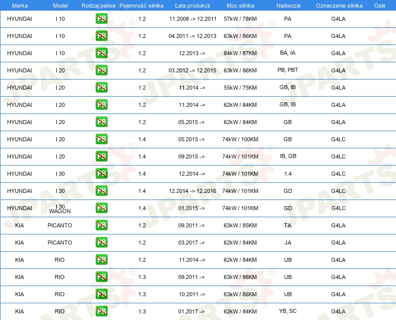Click petrol icon in Rio 09.2011 row
This screenshot has width=396, height=320.
click(101, 276)
